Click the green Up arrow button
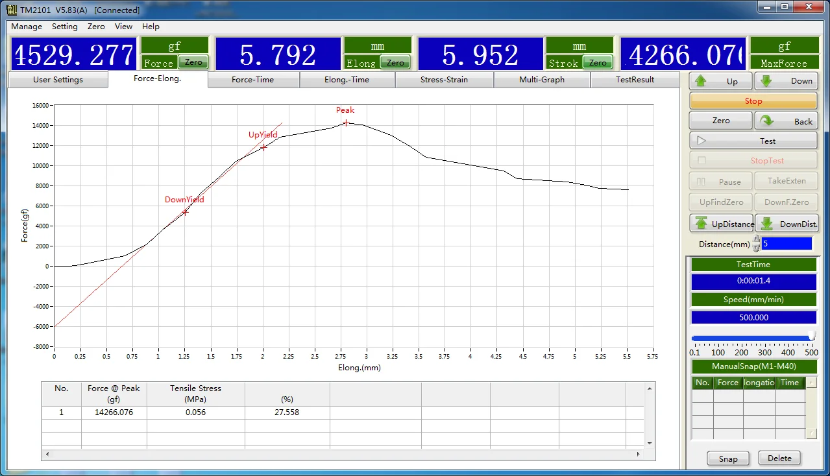This screenshot has height=476, width=830. [x=720, y=81]
